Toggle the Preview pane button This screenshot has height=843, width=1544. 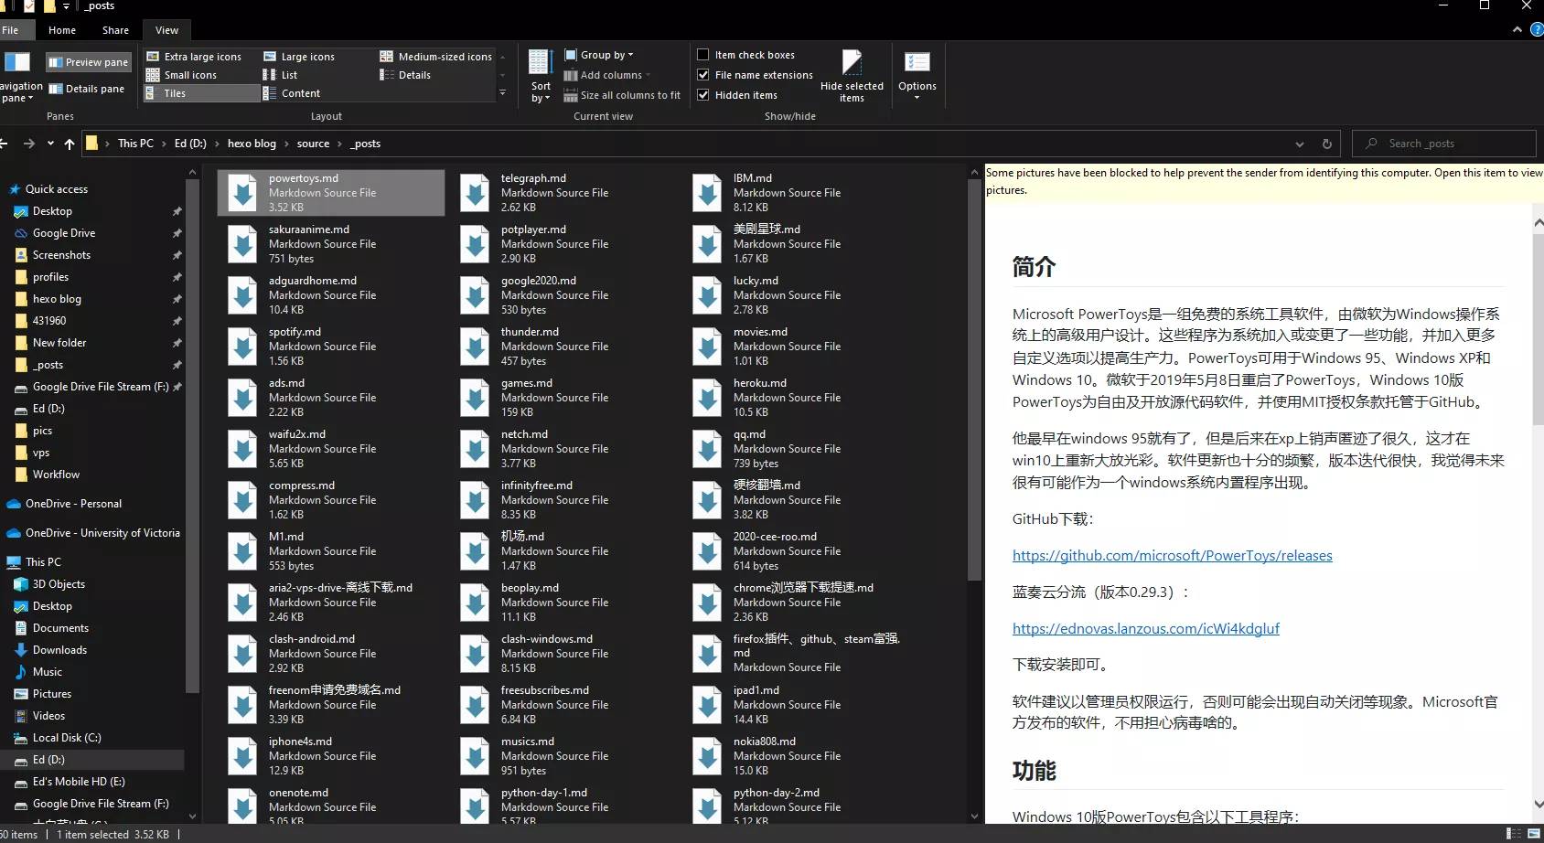point(88,62)
